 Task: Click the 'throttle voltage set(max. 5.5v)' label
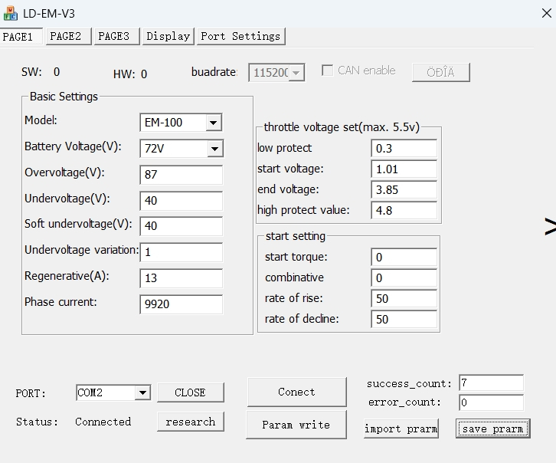tap(342, 127)
